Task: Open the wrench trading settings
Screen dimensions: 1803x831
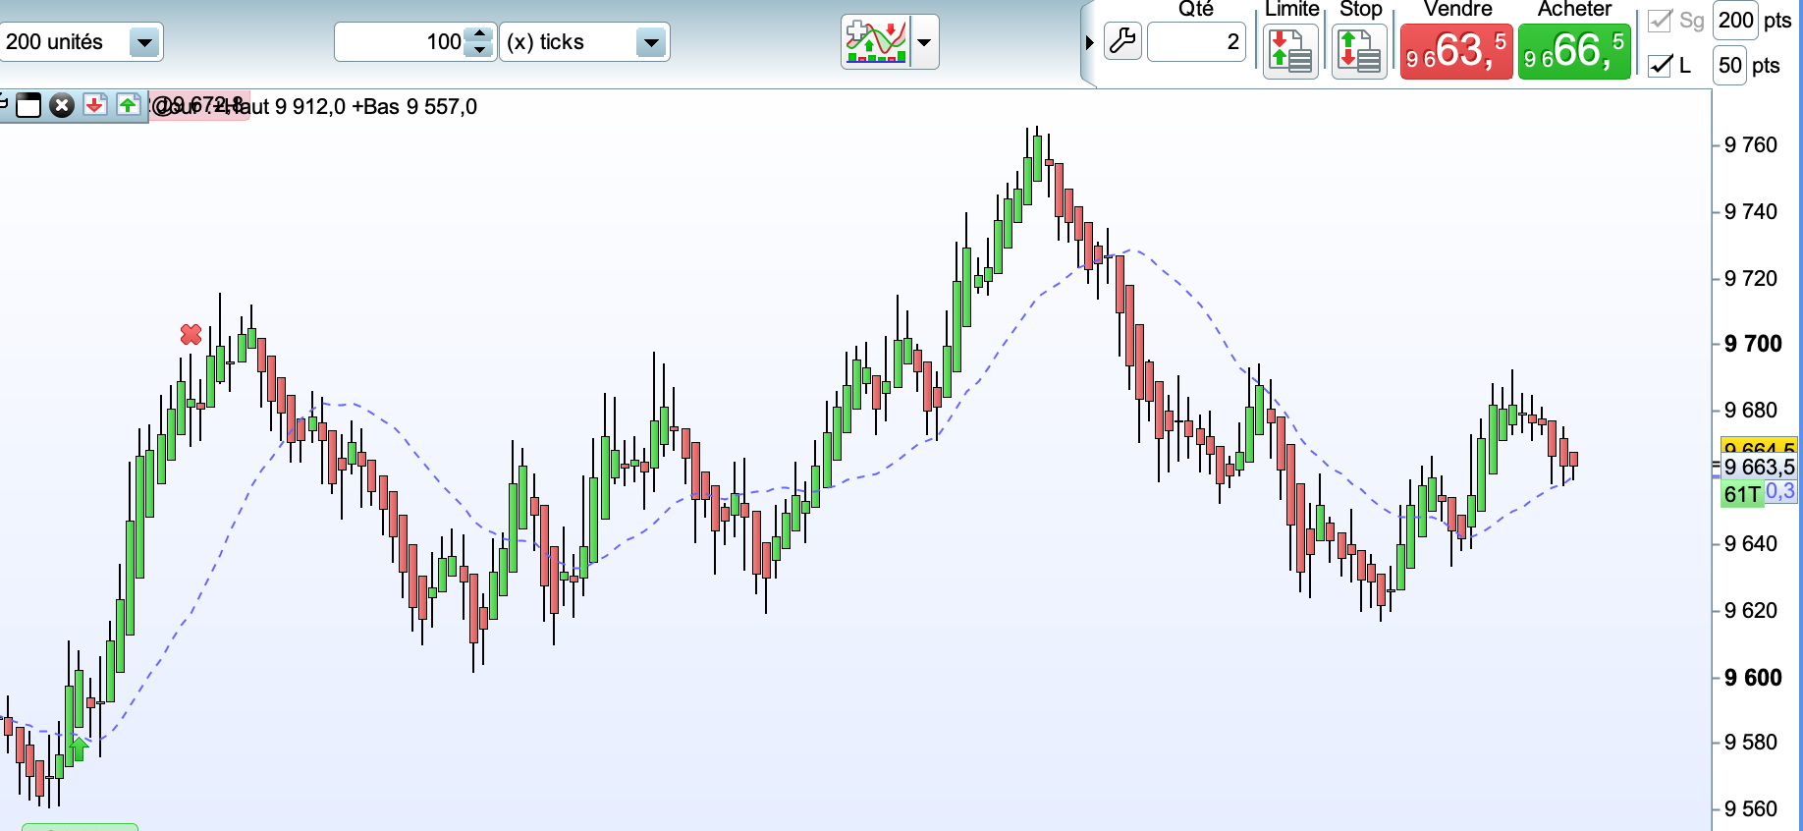Action: pos(1122,41)
